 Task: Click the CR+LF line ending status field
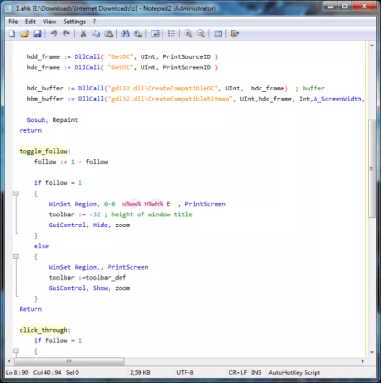(x=237, y=372)
